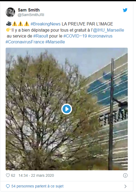136x192 pixels.
Task: Open the #BreakingNews hashtag
Action: 46,24
